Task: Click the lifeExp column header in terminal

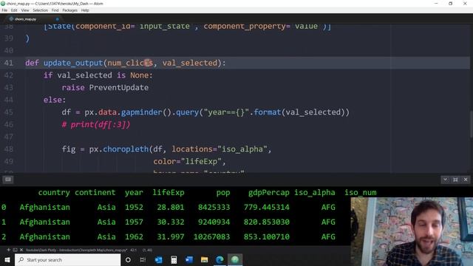Action: coord(168,192)
